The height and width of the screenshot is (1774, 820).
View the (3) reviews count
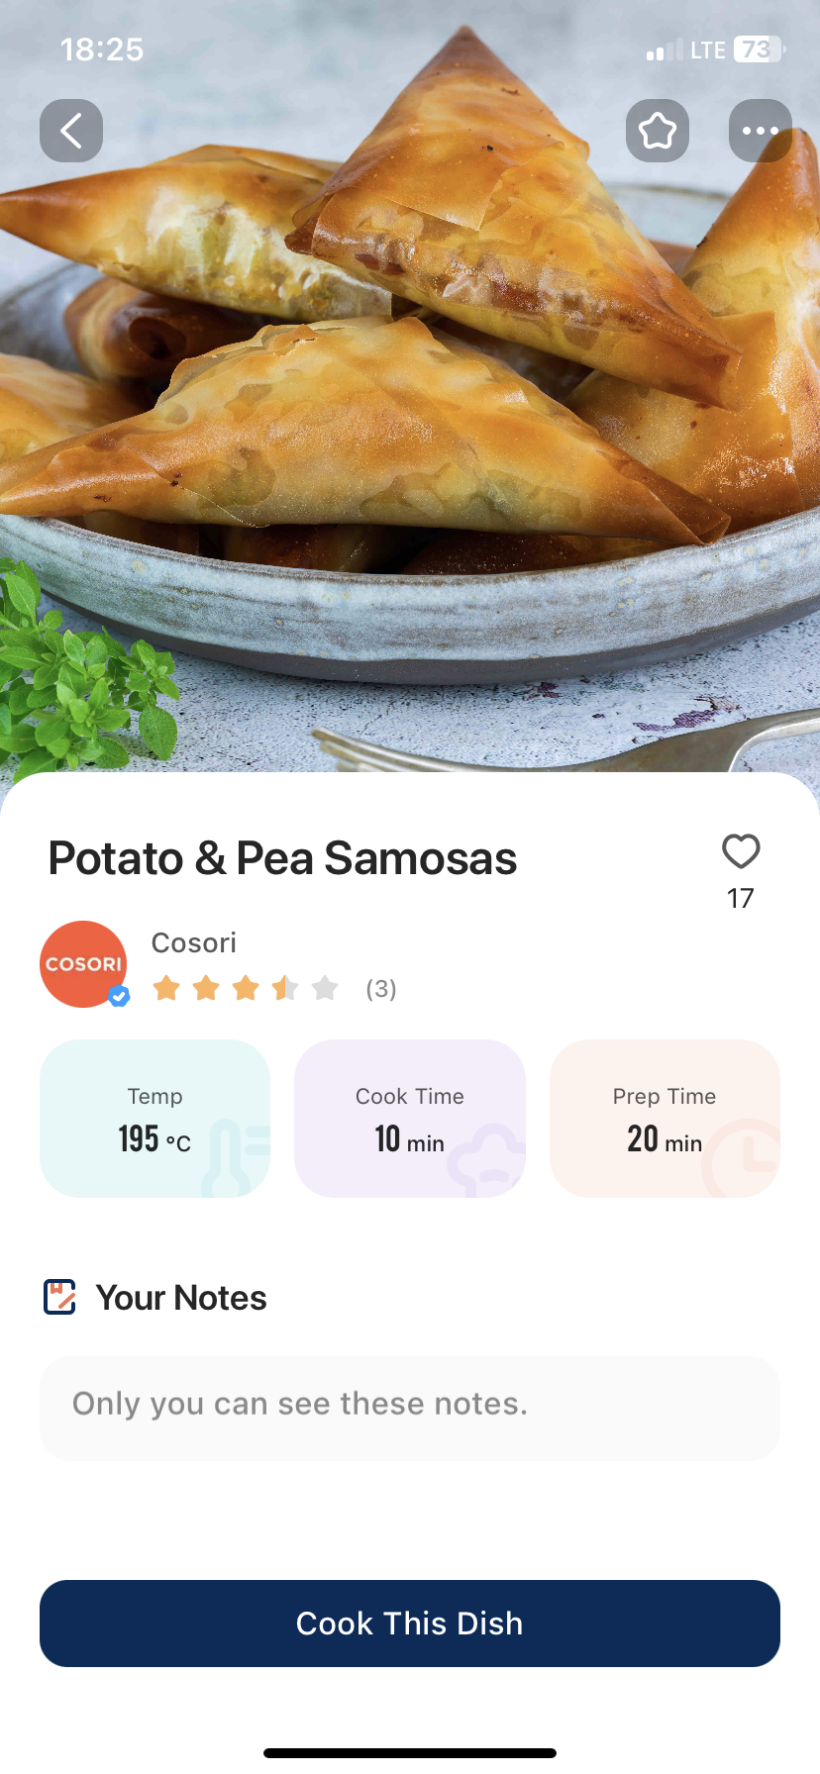381,989
